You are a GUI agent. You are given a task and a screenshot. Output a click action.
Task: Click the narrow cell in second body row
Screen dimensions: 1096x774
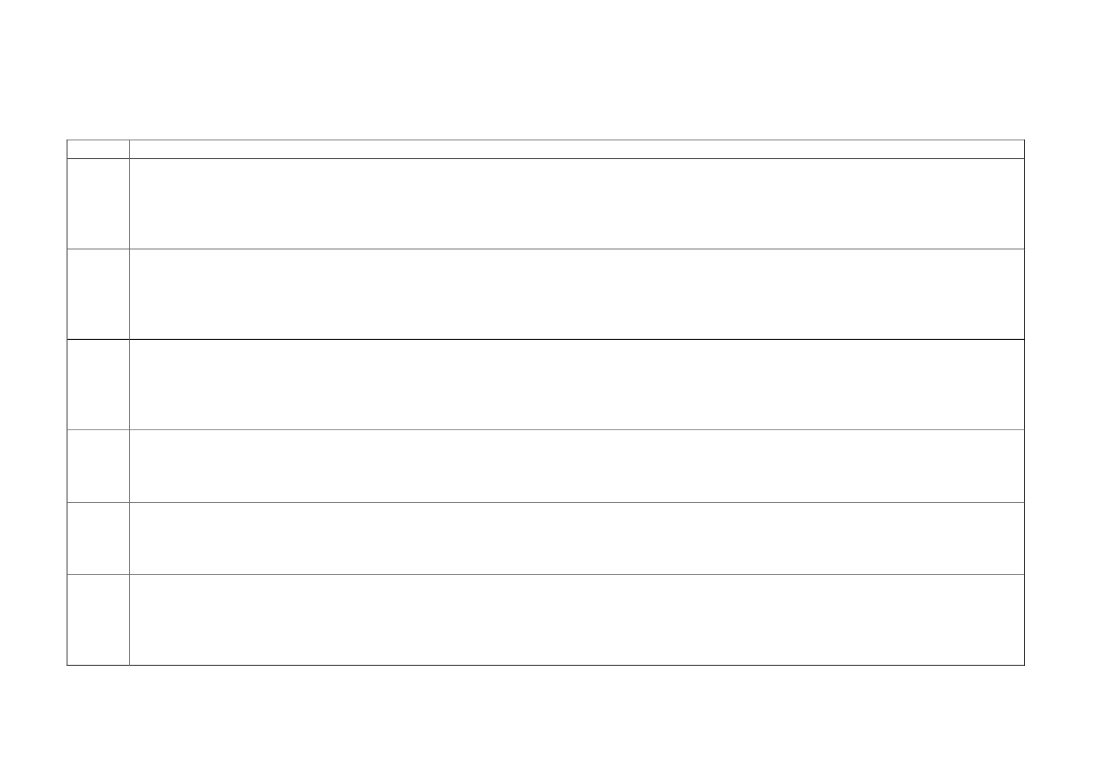point(98,294)
